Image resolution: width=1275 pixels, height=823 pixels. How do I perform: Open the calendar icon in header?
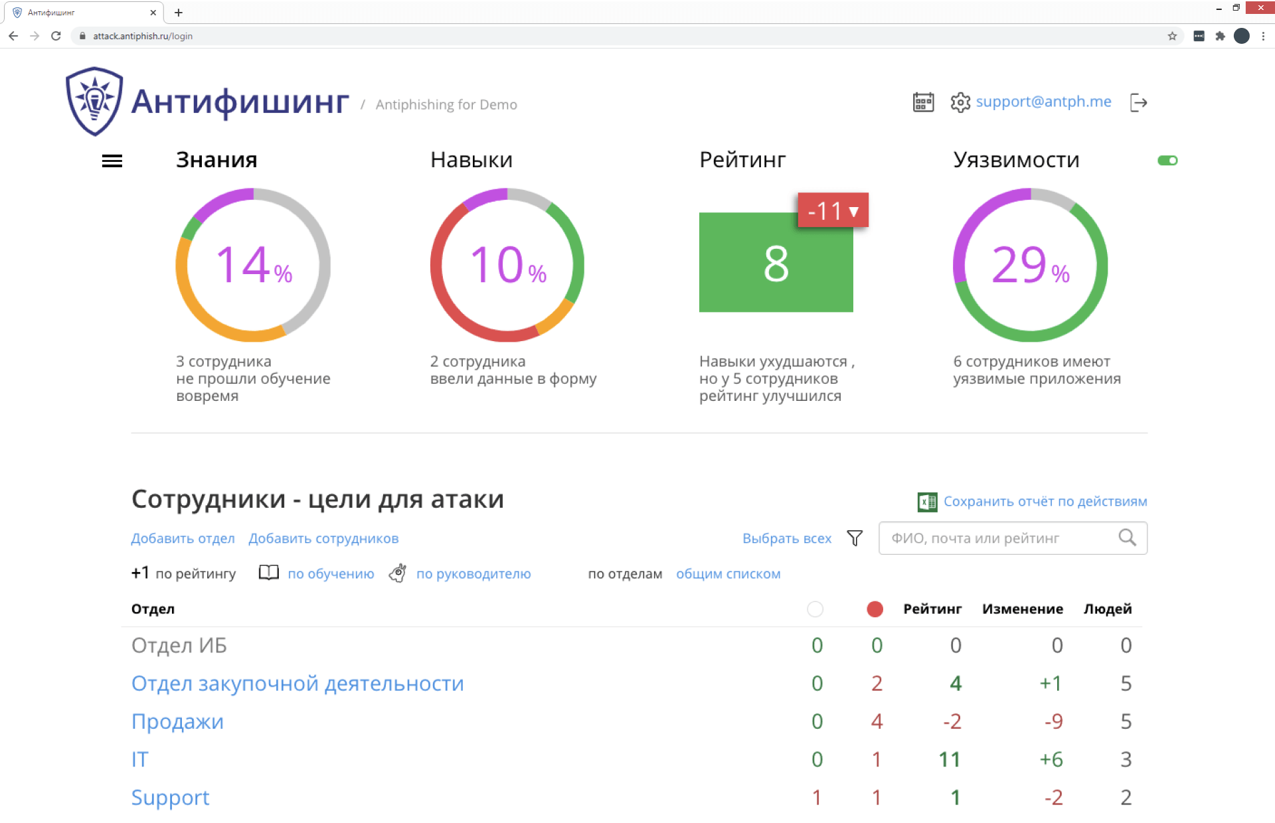(923, 102)
